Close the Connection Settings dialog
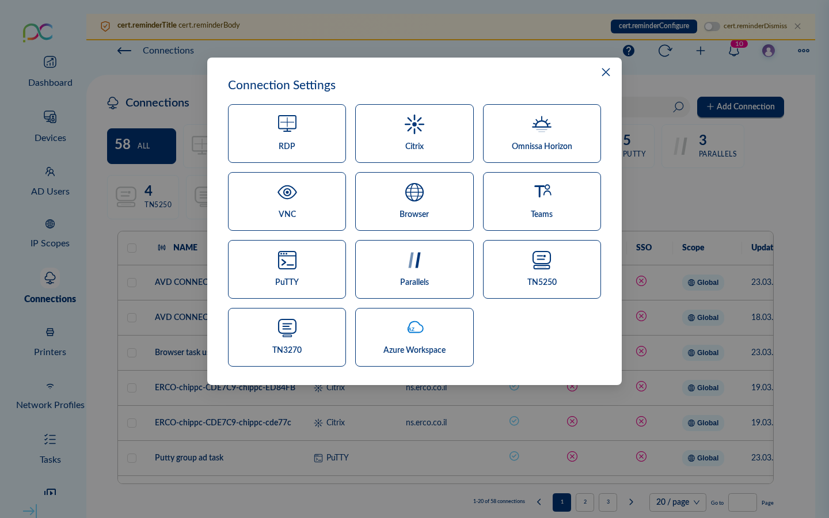 click(x=606, y=72)
